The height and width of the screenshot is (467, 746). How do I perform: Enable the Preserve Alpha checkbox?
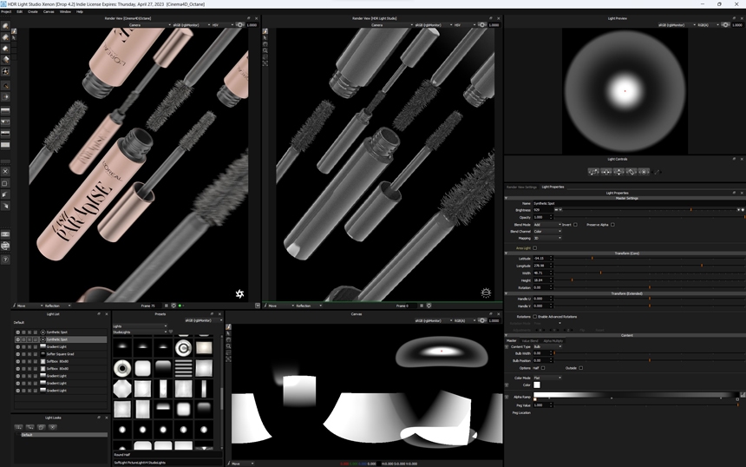pos(612,225)
